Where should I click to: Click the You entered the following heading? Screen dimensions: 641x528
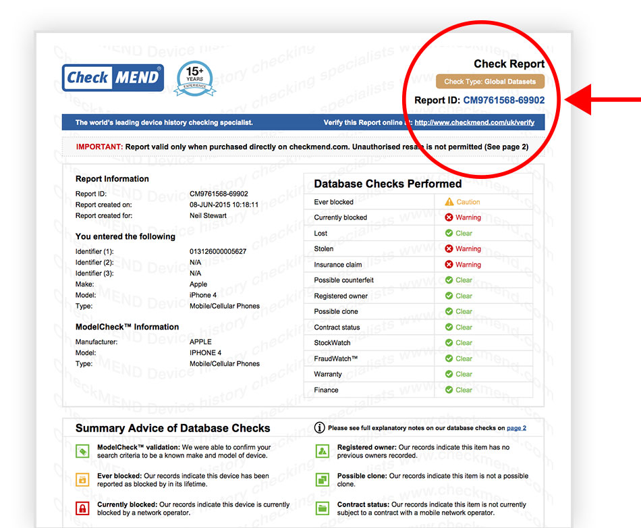tap(125, 236)
